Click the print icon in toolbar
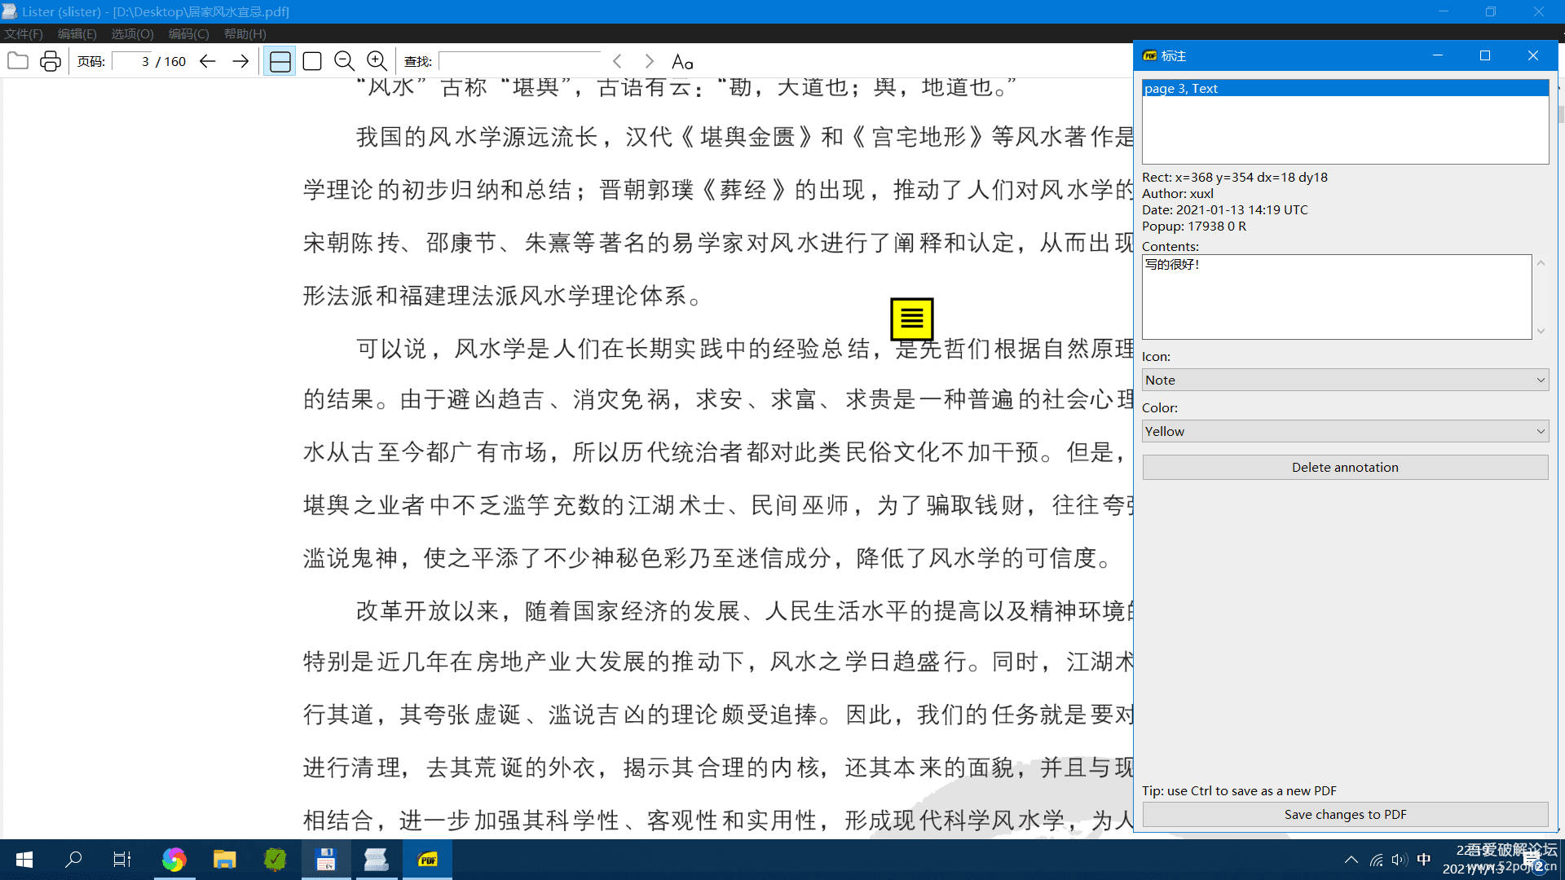1565x880 pixels. coord(51,61)
